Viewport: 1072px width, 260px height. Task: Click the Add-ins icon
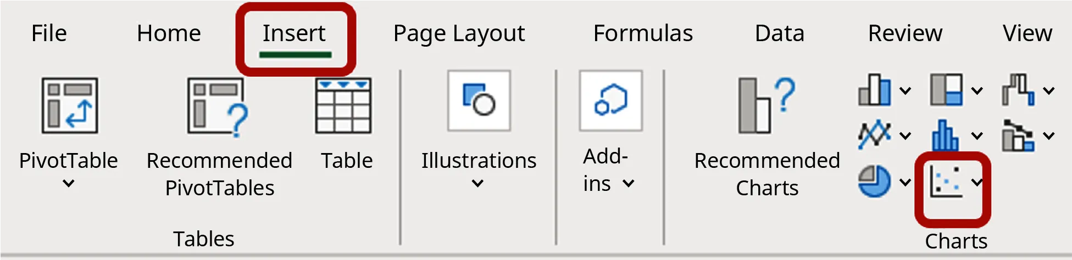(610, 100)
